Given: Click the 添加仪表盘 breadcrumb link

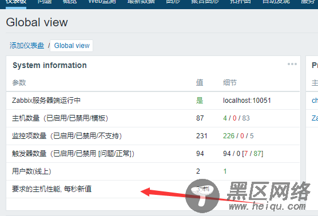Looking at the screenshot, I should click(27, 46).
